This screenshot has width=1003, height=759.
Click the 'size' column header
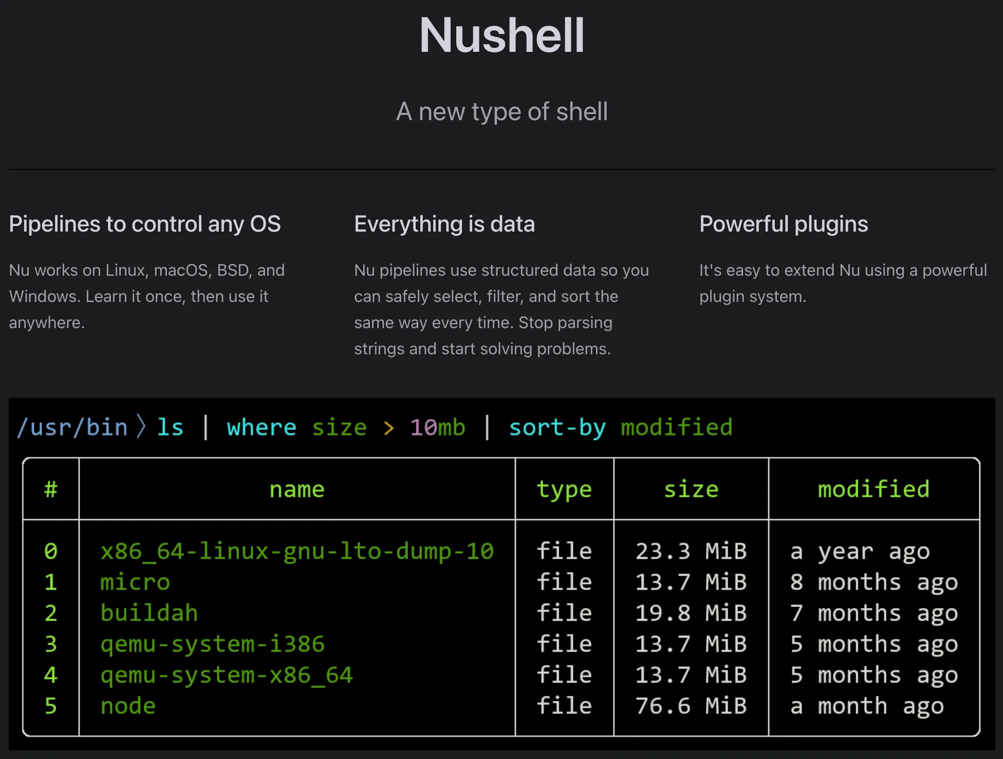[691, 489]
